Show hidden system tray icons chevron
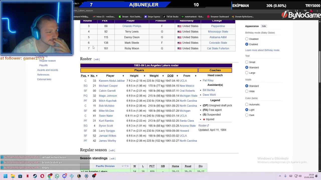This screenshot has height=180, width=321. (280, 176)
